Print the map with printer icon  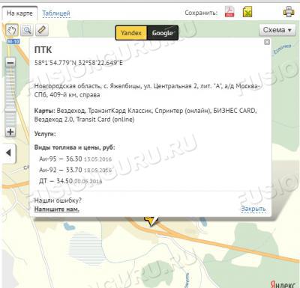(289, 12)
